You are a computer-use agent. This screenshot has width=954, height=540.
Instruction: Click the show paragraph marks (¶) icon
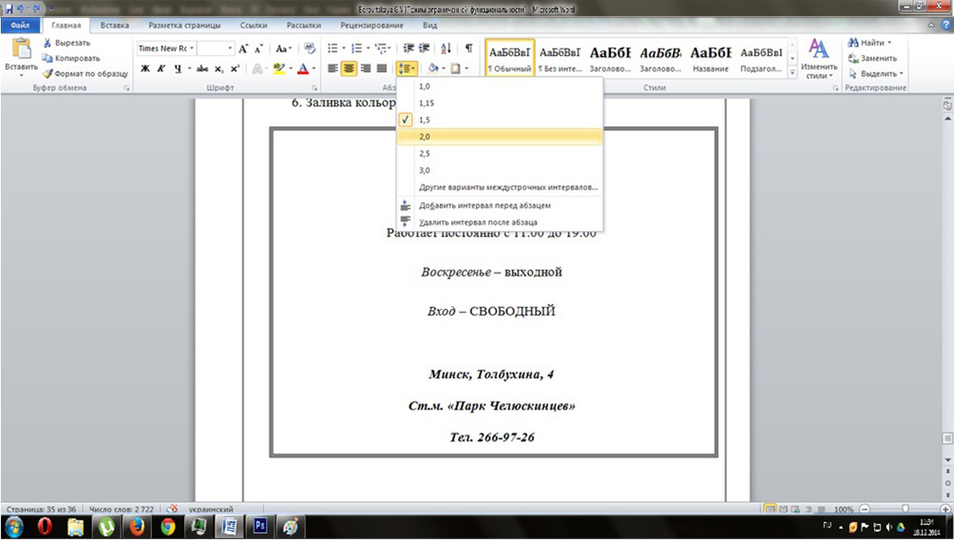point(468,48)
